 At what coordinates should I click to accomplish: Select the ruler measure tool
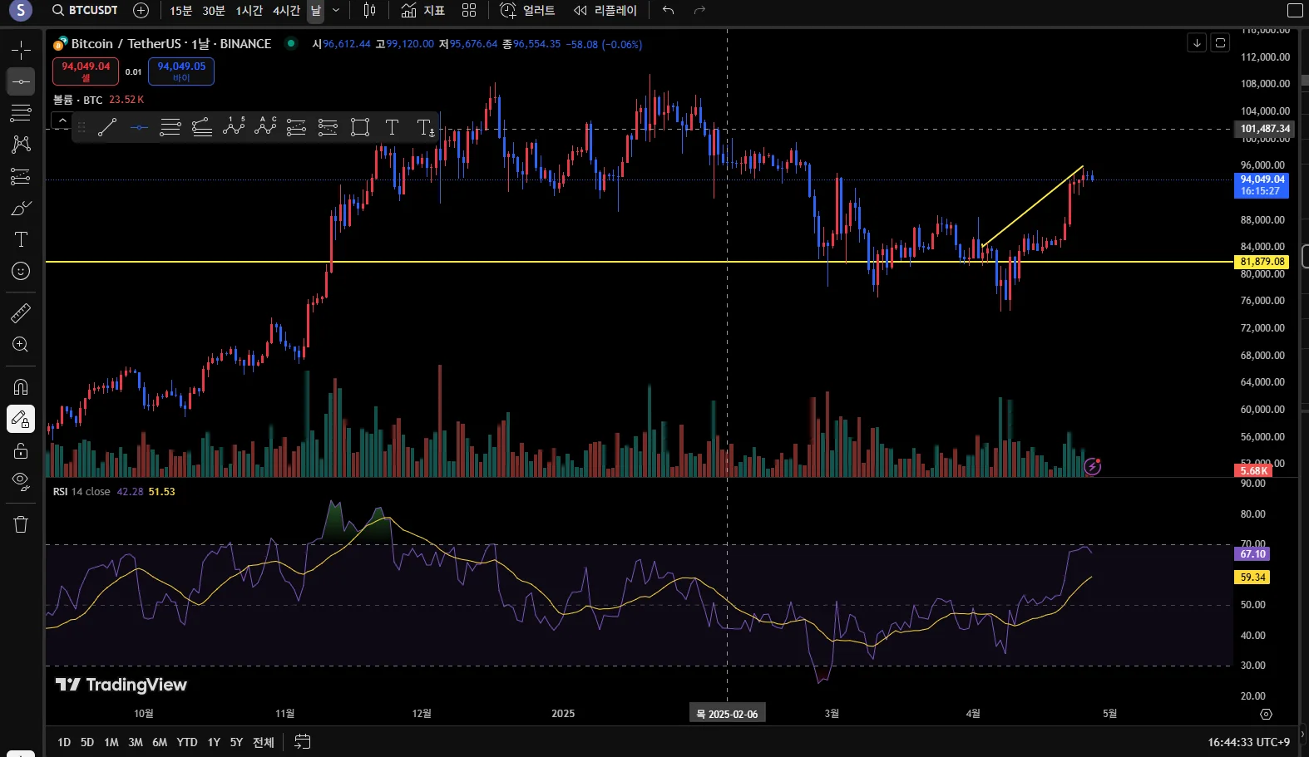tap(21, 313)
